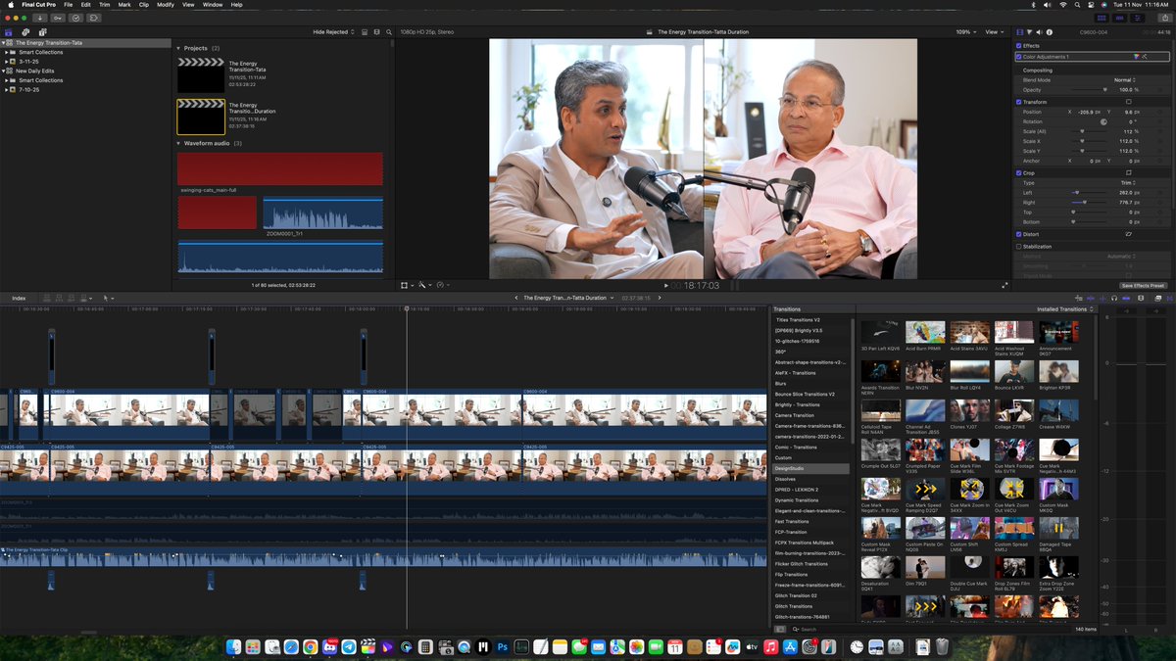Open the Keyword Editor key icon
The width and height of the screenshot is (1176, 661).
pyautogui.click(x=58, y=18)
